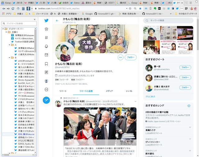
Task: Click さらに表示 show more link
Action: pyautogui.click(x=150, y=96)
